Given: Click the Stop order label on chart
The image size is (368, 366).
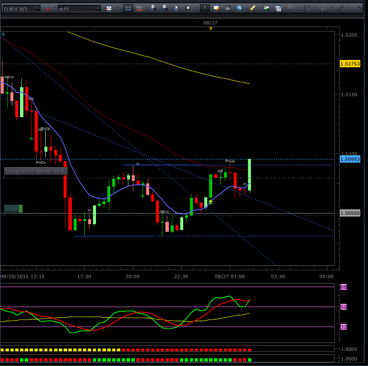Looking at the screenshot, I should (14, 208).
